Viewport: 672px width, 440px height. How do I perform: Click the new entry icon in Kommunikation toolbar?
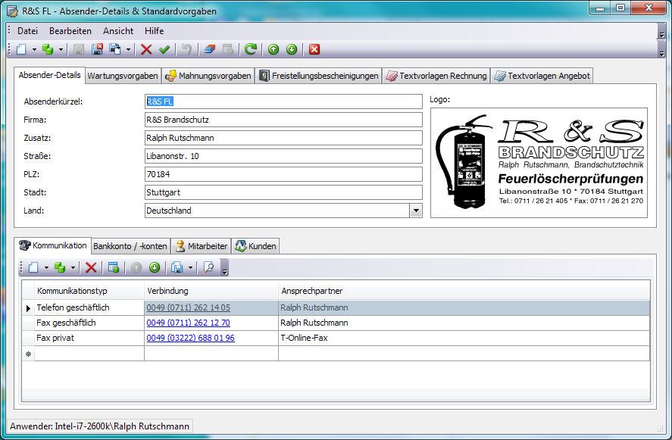pyautogui.click(x=33, y=268)
